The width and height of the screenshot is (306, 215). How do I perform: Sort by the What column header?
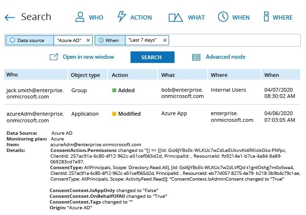click(182, 75)
